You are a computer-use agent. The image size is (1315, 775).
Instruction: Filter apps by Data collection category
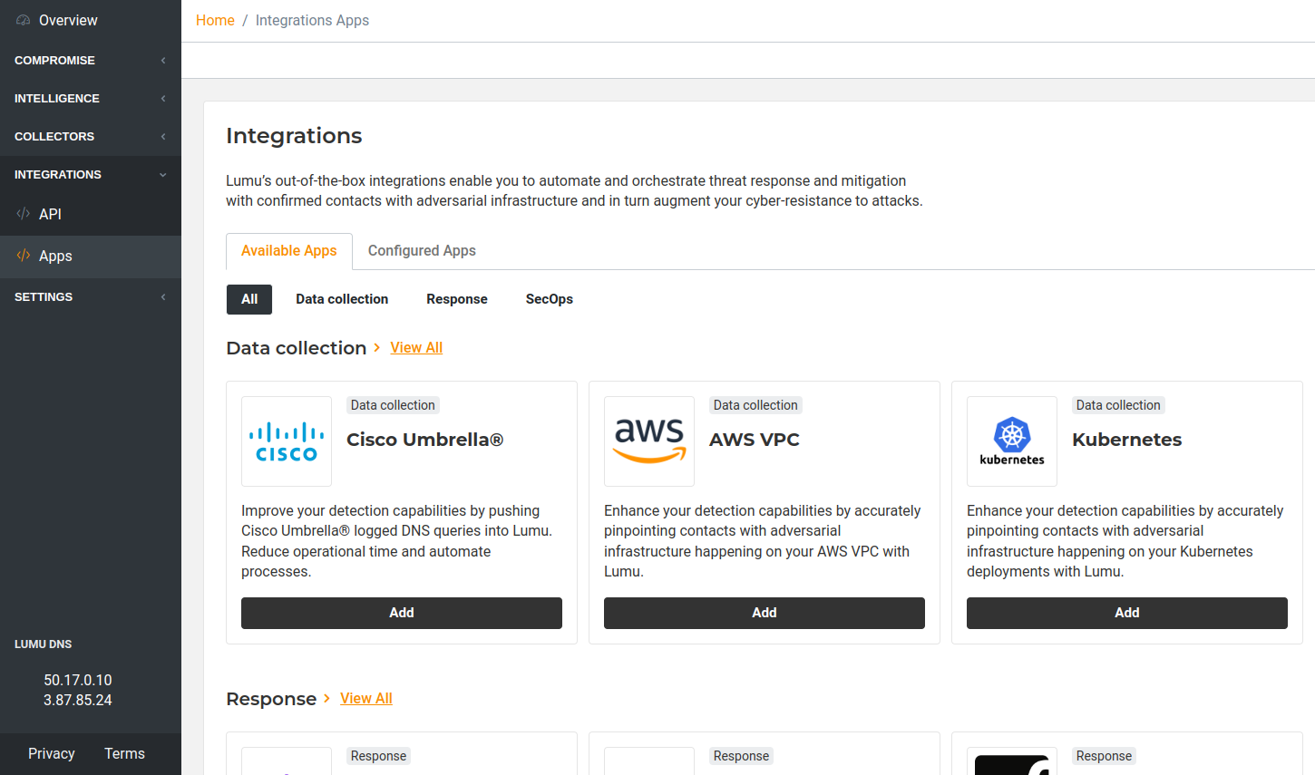[342, 299]
